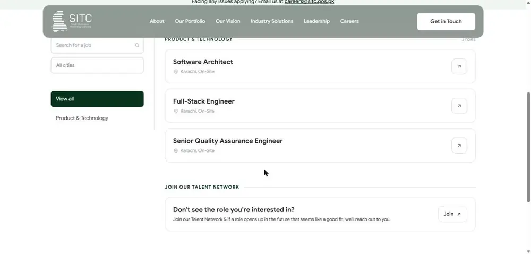The width and height of the screenshot is (531, 254).
Task: Click the JOIN OUR TALENT NETWORK heading
Action: [202, 187]
